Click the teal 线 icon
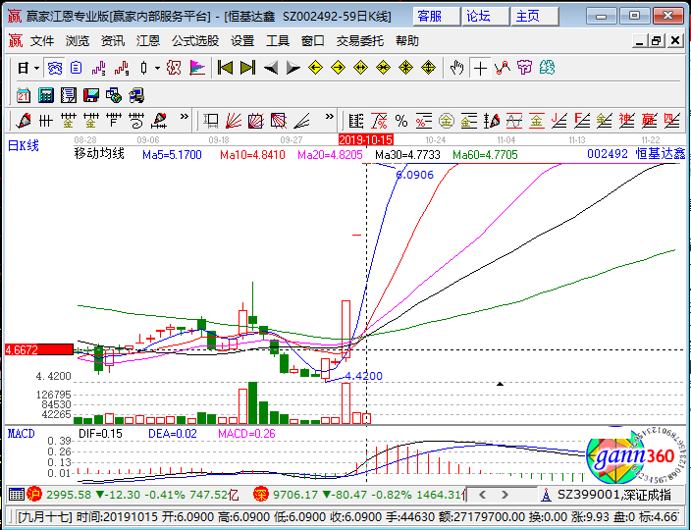 [547, 69]
